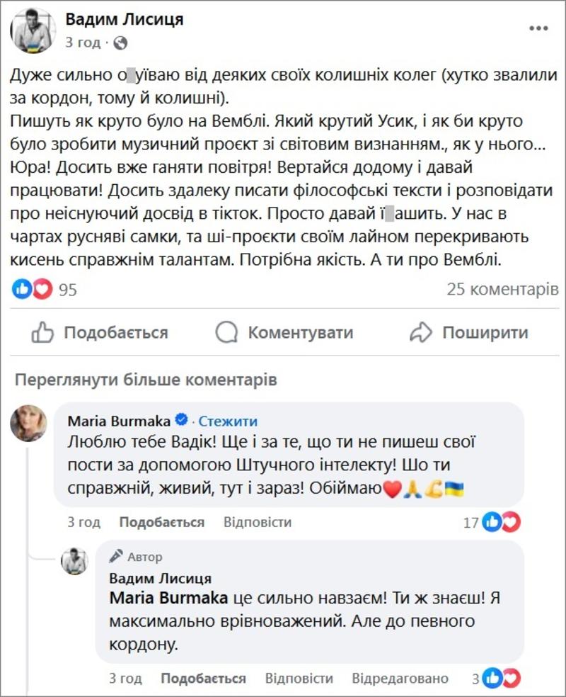Click the Share arrow icon
Viewport: 566px width, 697px height.
(x=420, y=332)
